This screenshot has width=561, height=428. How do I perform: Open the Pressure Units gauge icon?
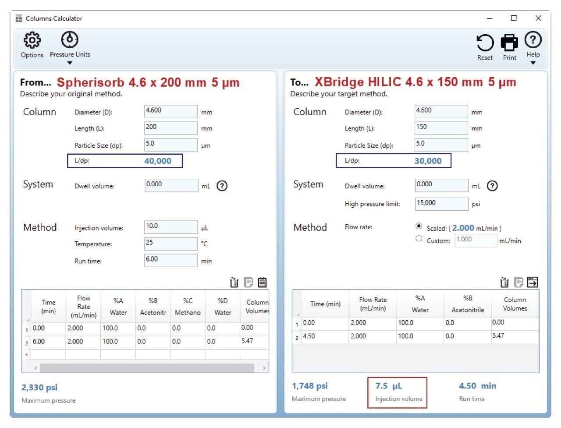[70, 39]
